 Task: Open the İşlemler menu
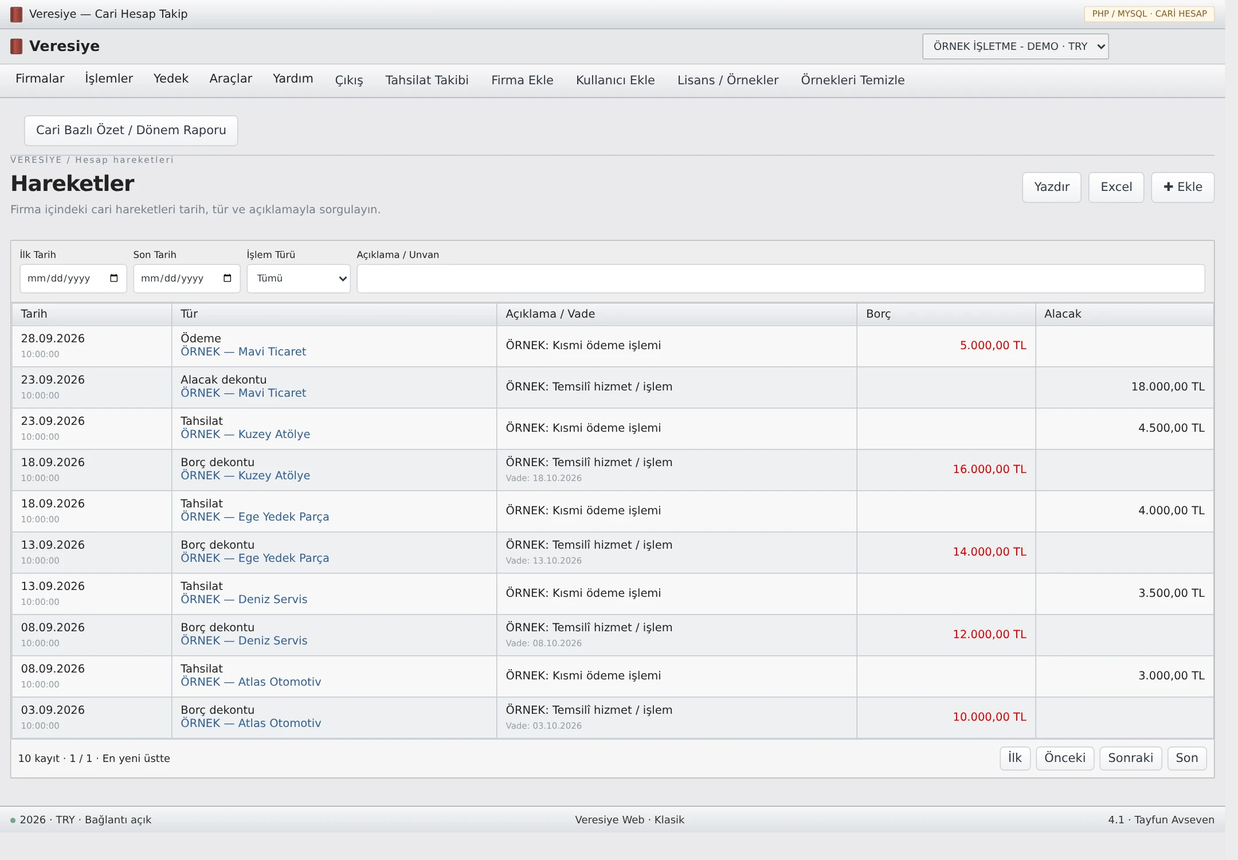click(x=109, y=79)
